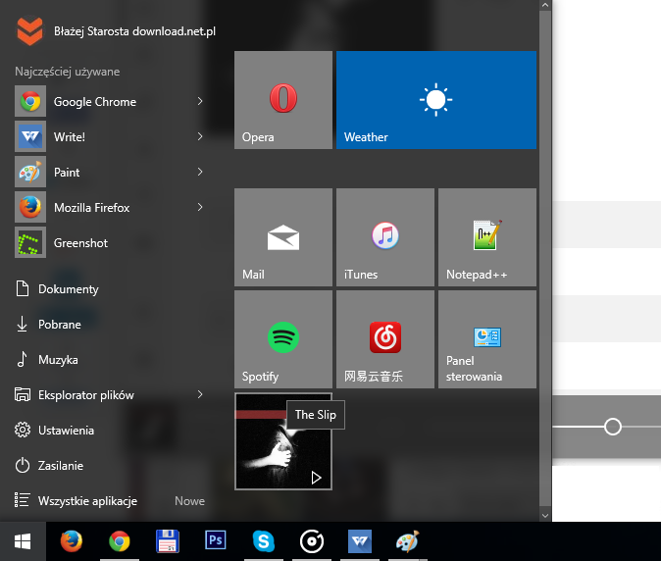This screenshot has height=561, width=661.
Task: Click the Start menu scrollbar down arrow
Action: coord(545,516)
